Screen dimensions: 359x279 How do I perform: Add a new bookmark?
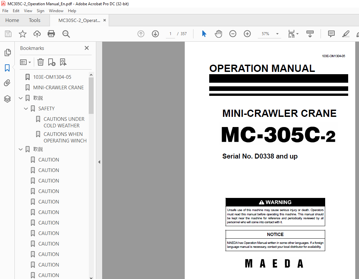52,62
